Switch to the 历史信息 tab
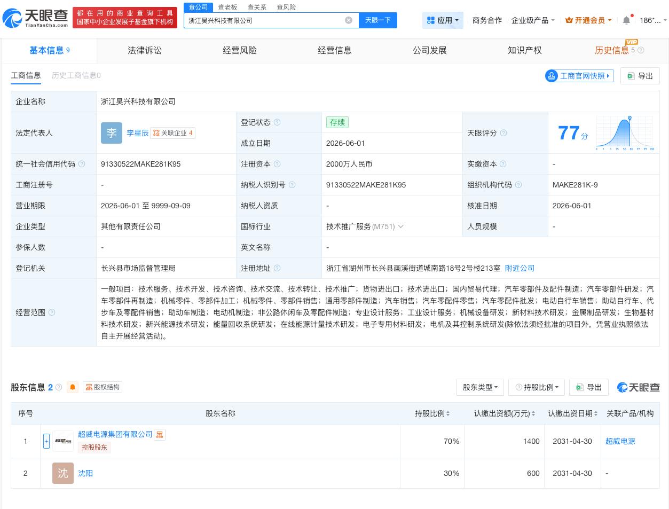This screenshot has height=509, width=669. (612, 50)
